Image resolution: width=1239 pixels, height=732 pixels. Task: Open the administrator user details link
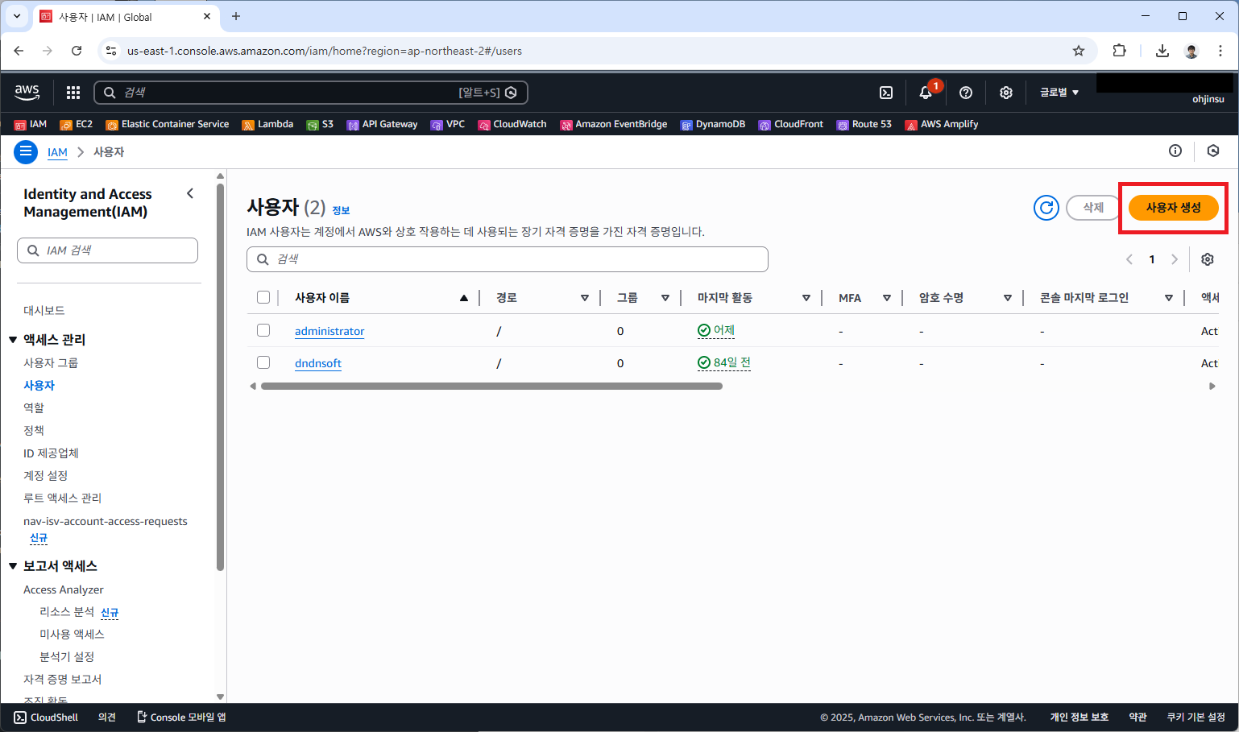[329, 330]
